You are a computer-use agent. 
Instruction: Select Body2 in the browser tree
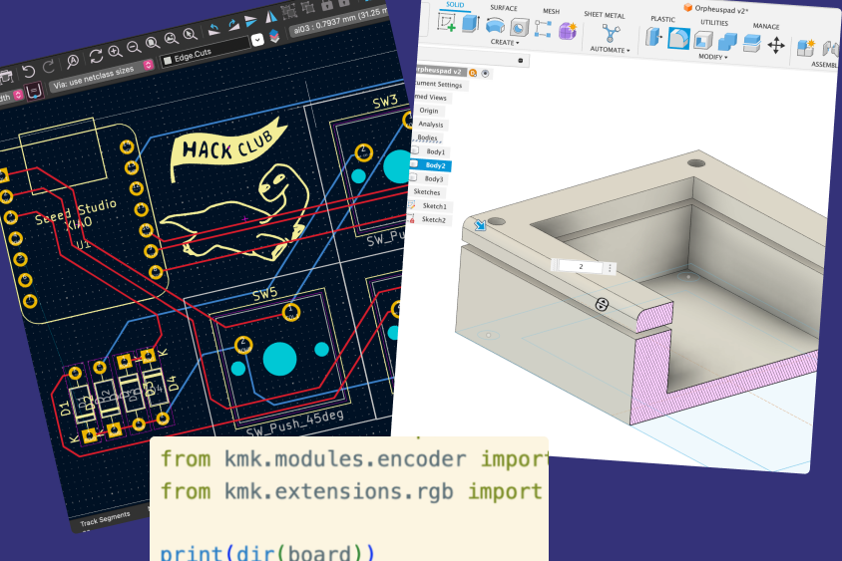click(x=435, y=165)
